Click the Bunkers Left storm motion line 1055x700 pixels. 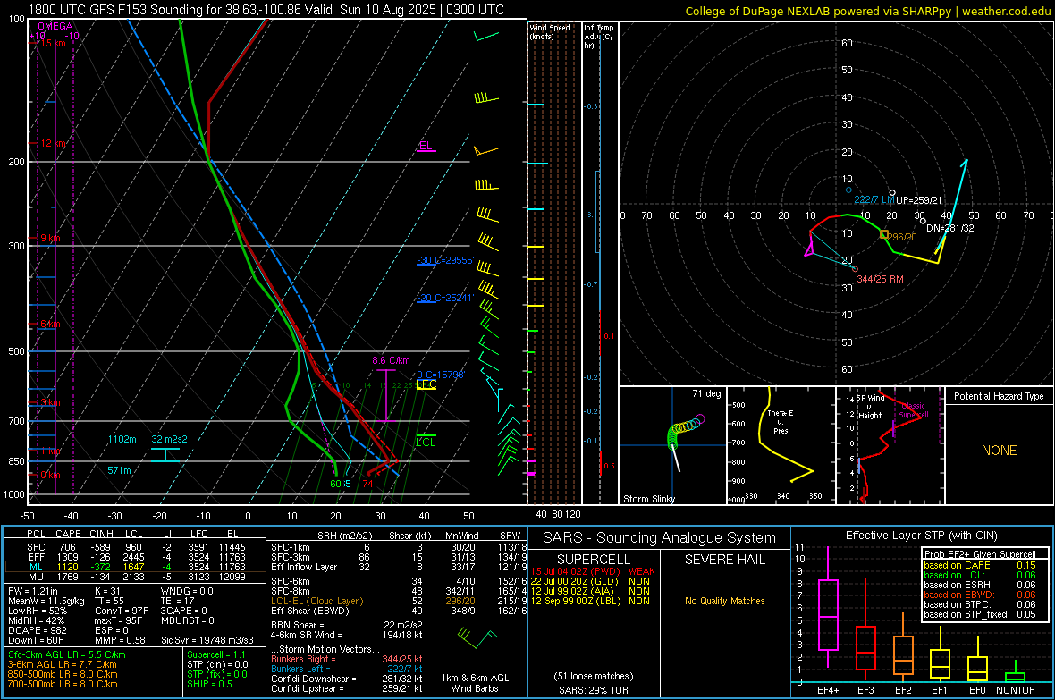347,669
